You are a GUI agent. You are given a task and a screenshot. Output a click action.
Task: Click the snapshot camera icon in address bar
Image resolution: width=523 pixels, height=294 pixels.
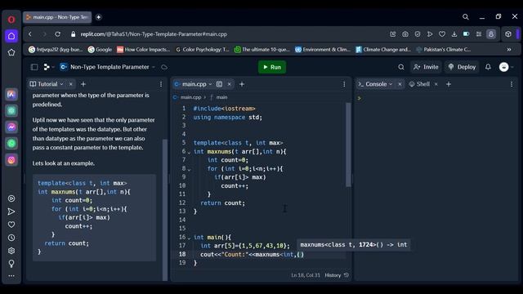pyautogui.click(x=405, y=34)
